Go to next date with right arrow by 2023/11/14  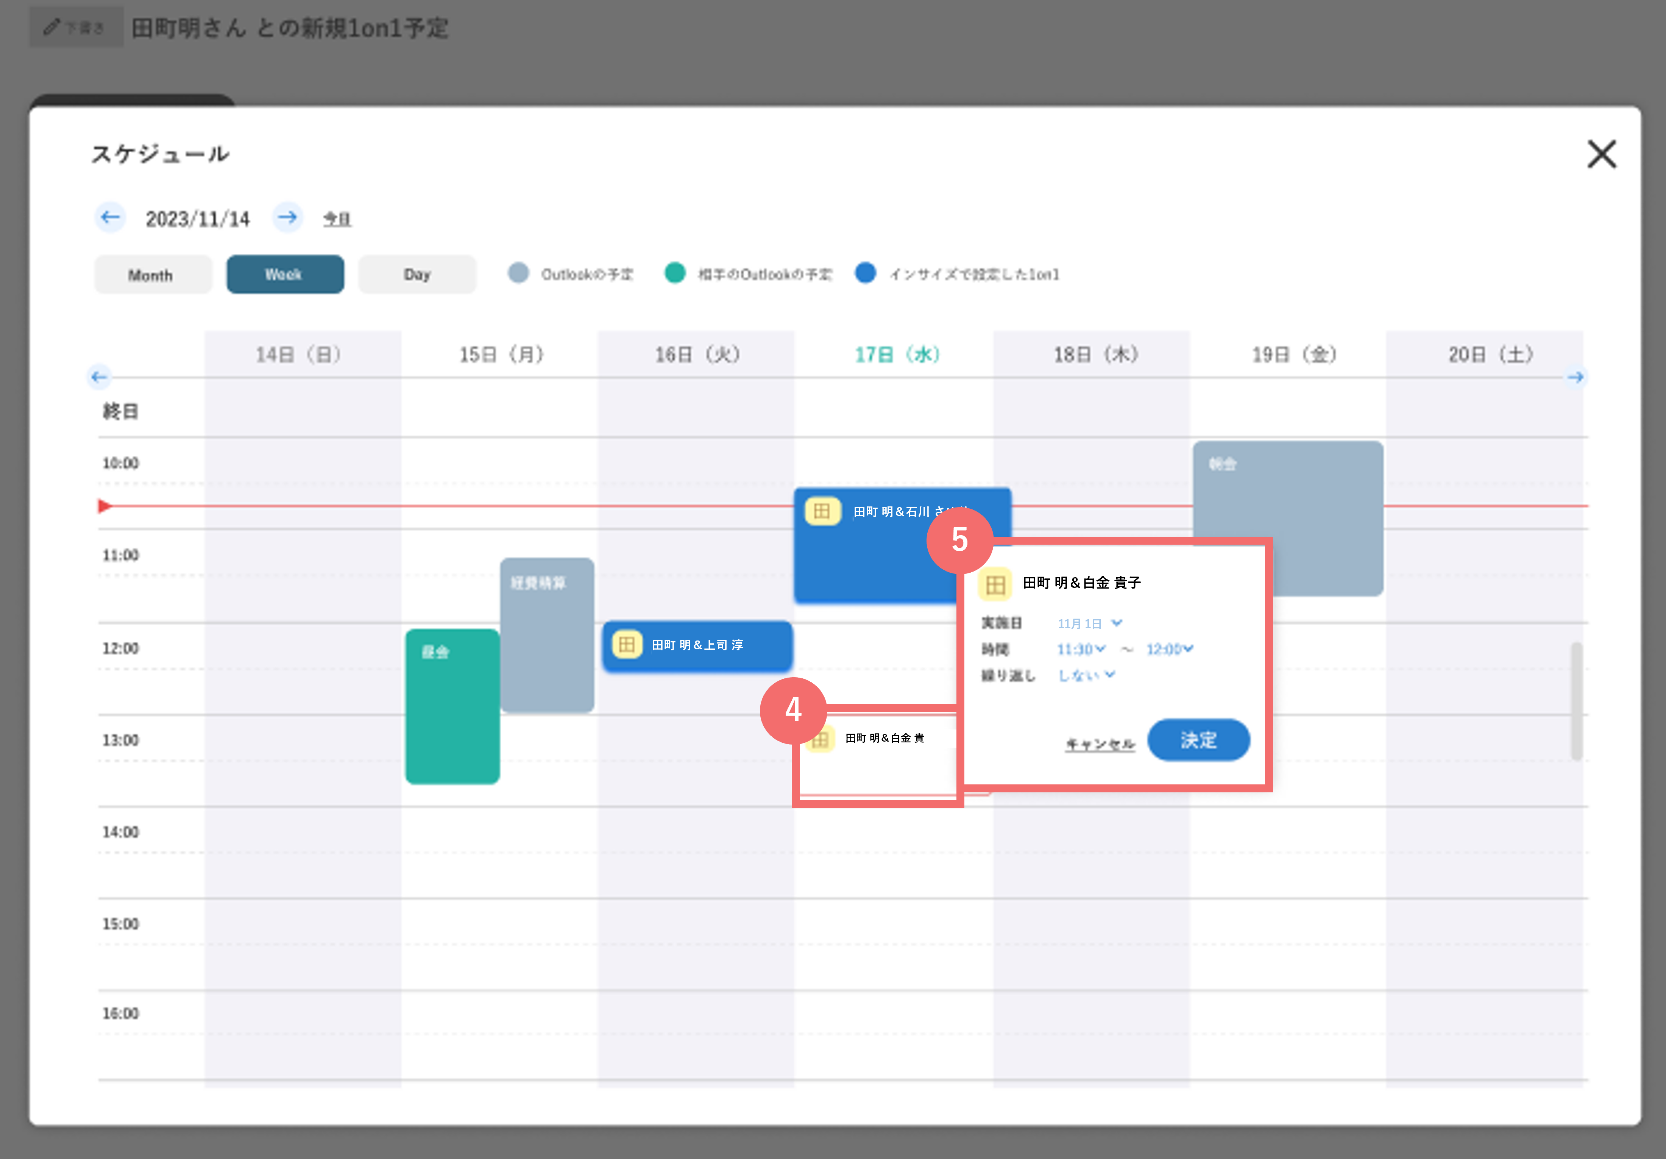(x=288, y=217)
